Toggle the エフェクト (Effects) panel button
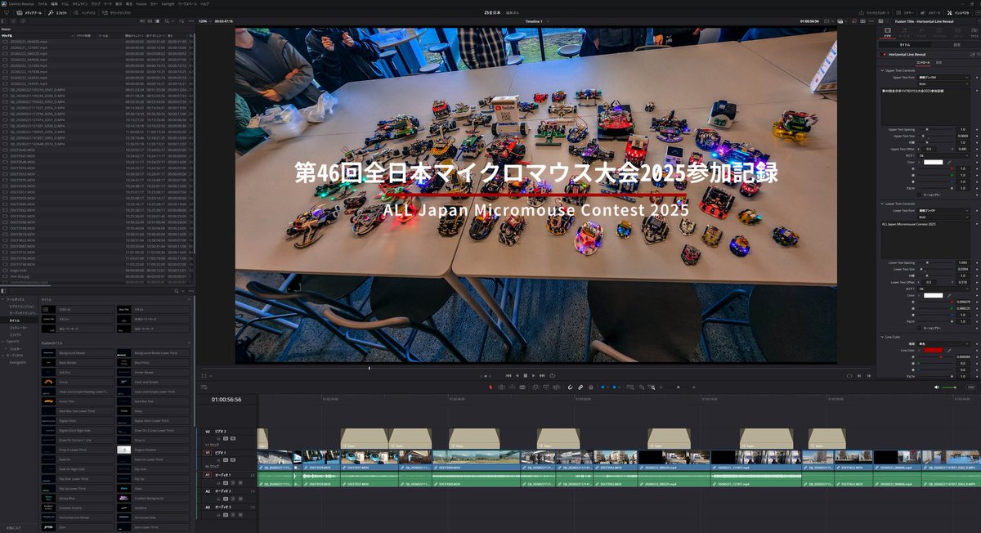 59,13
